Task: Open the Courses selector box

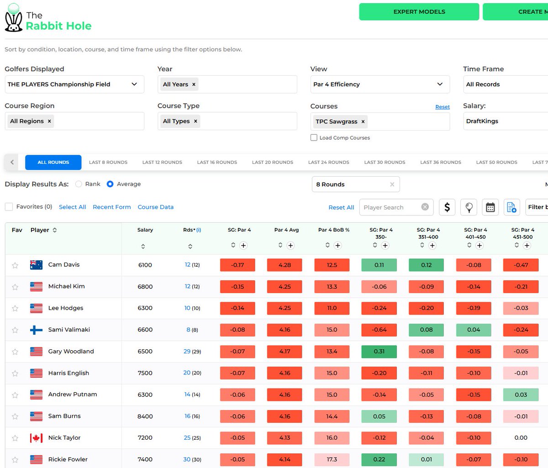Action: [x=380, y=121]
